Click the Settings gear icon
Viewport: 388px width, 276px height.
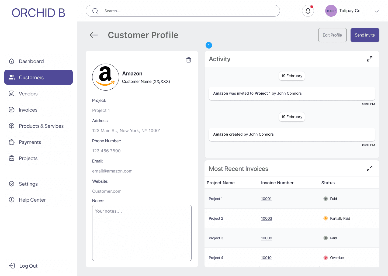(x=12, y=184)
